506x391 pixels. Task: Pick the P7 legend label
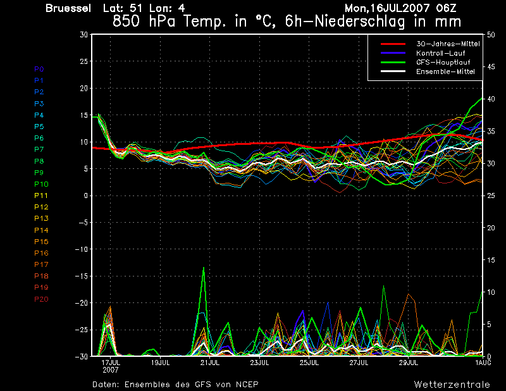coord(39,149)
